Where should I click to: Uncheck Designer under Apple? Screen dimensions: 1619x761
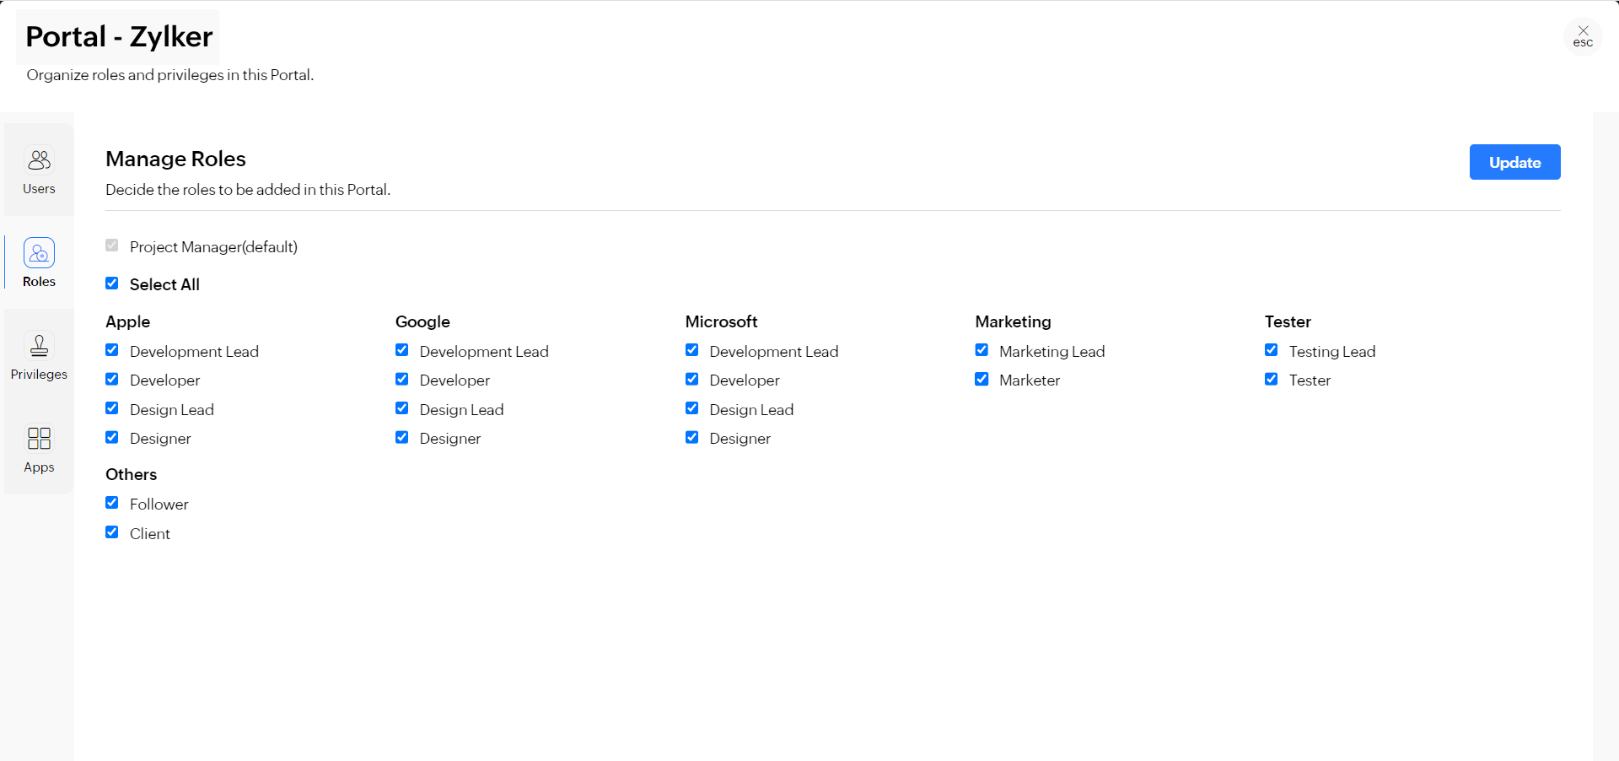click(112, 437)
